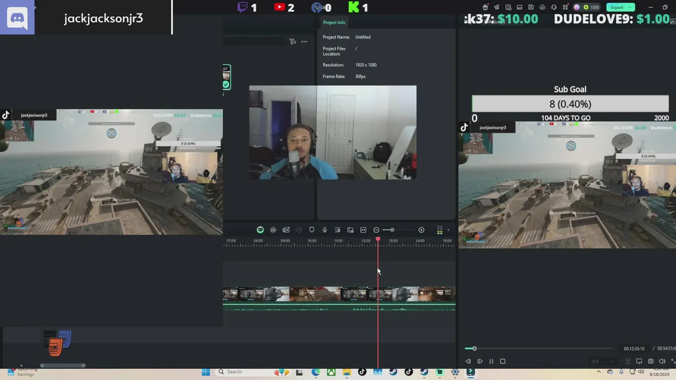Contact support via the headset icon

click(x=554, y=7)
